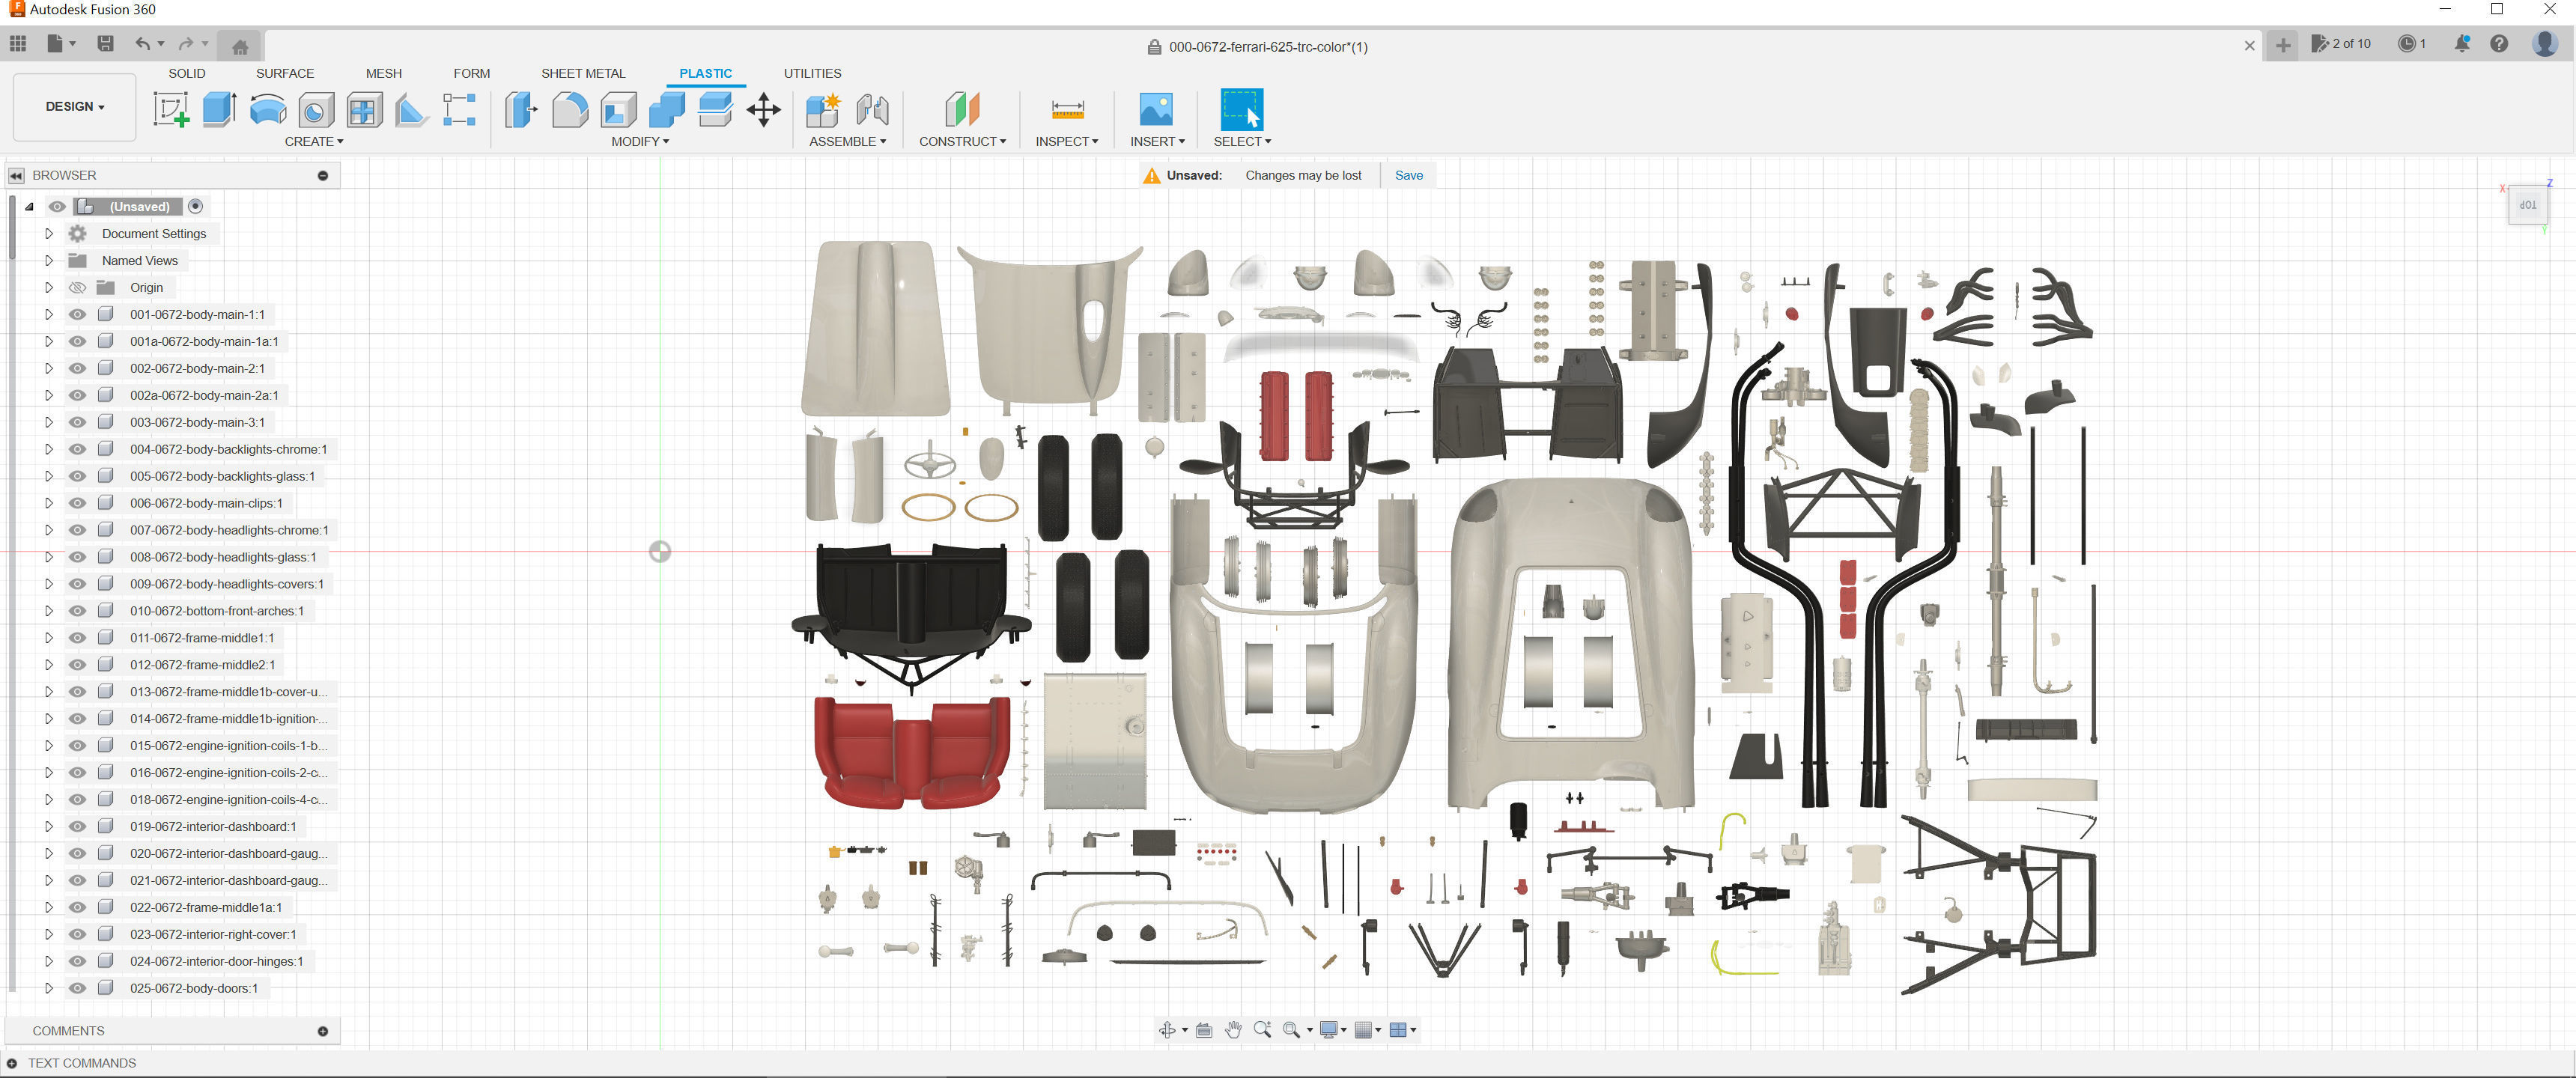Screen dimensions: 2576x1078
Task: Click the Save link in unsaved warning
Action: (x=1408, y=175)
